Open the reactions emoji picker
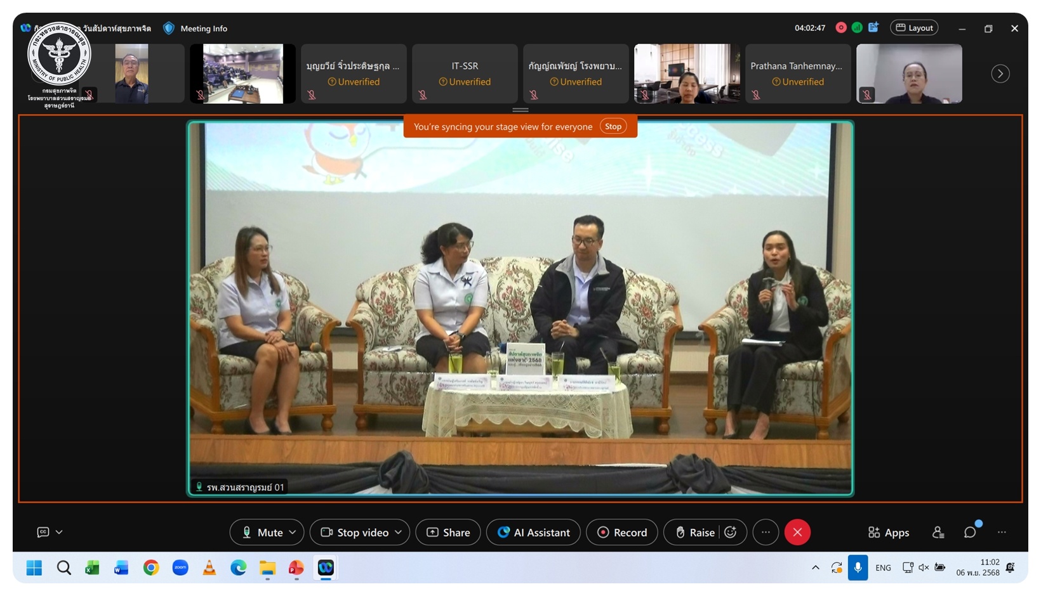Image resolution: width=1041 pixels, height=596 pixels. pos(731,533)
